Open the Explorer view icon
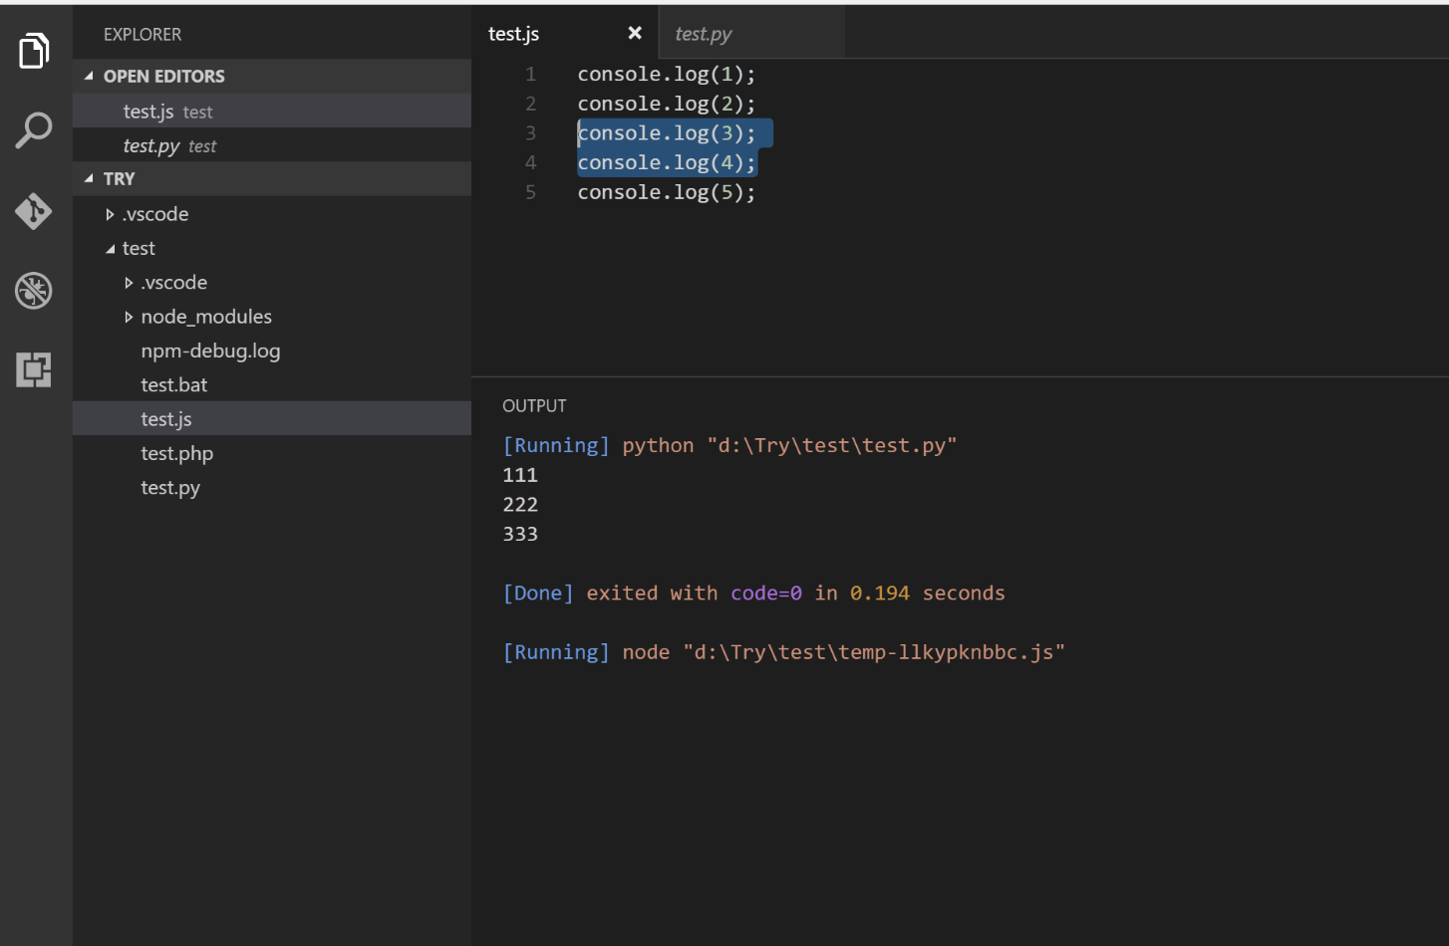1449x946 pixels. 34,50
